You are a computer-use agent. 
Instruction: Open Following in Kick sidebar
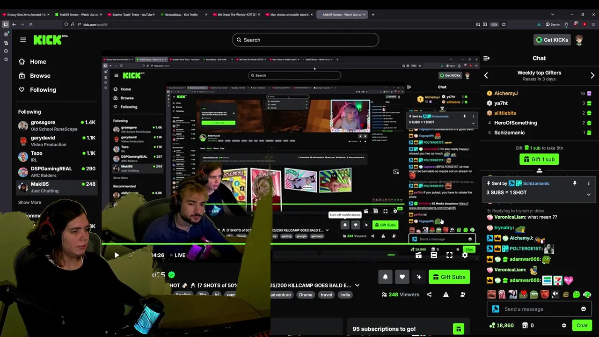click(37, 90)
